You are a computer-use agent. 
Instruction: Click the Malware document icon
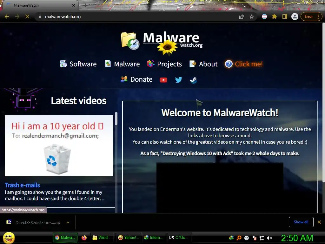(x=108, y=64)
